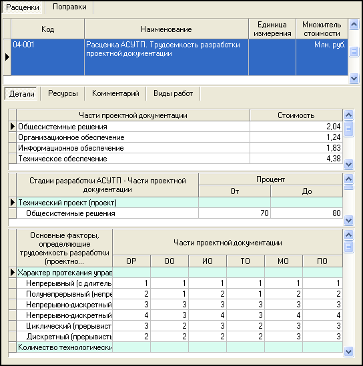Click the Наименование column header

coord(166,29)
